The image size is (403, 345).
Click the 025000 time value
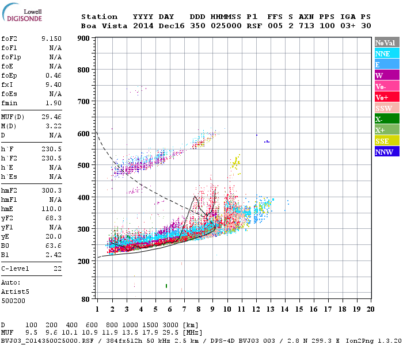[226, 26]
